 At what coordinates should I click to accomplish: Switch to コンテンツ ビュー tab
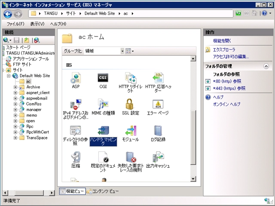(103, 191)
